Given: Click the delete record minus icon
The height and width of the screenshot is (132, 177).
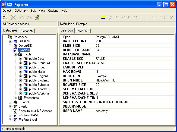Looking at the screenshot, I should [147, 17].
